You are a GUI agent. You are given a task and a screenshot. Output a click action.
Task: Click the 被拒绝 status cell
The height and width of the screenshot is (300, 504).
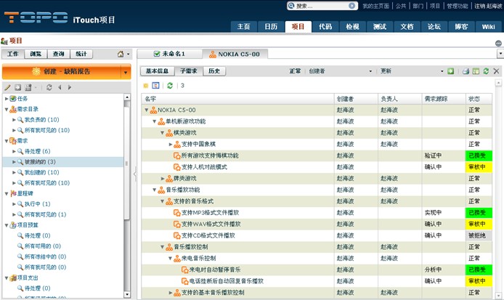tap(479, 235)
